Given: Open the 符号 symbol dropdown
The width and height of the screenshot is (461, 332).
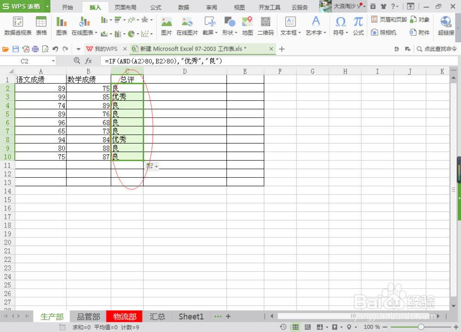Looking at the screenshot, I should click(x=341, y=26).
